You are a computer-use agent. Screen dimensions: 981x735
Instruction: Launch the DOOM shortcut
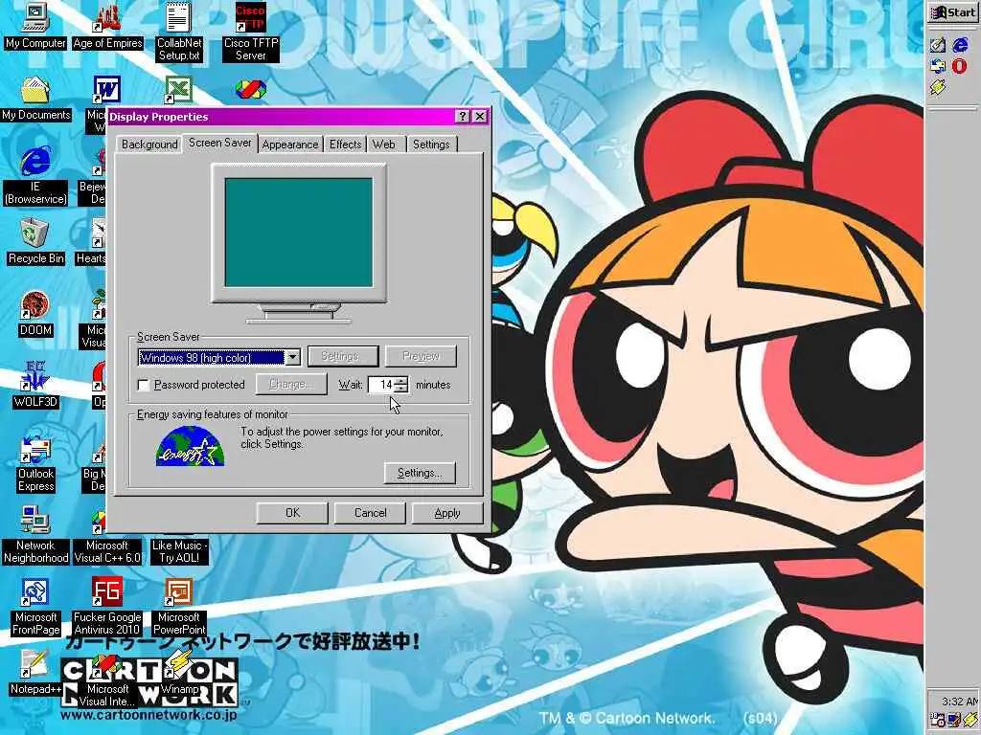[x=35, y=314]
